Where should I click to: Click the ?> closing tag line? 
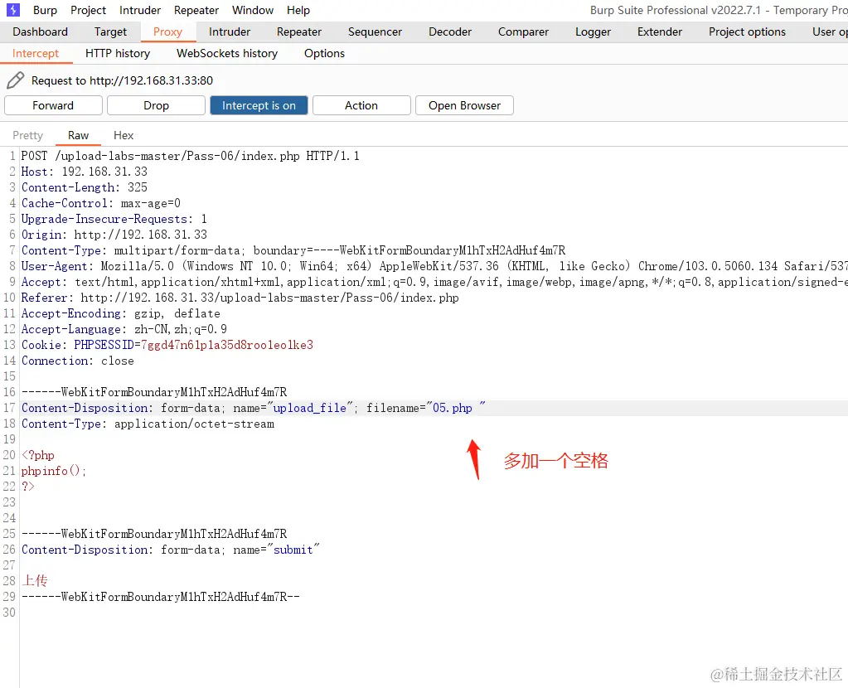coord(27,487)
